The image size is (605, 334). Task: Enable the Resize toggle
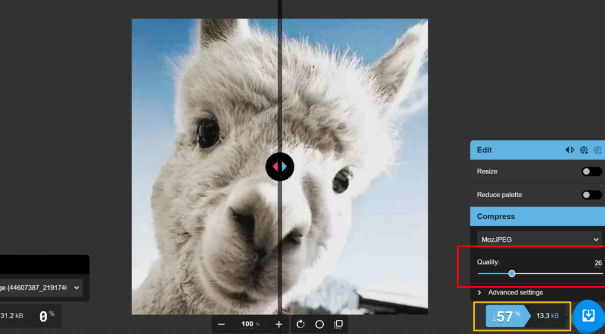591,172
